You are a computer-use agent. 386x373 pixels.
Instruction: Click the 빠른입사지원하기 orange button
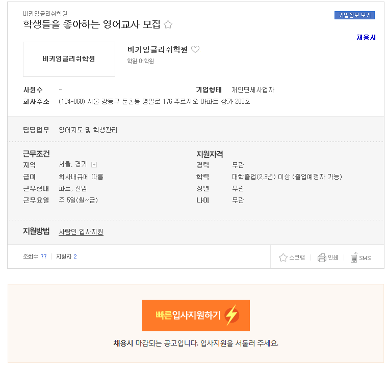pos(196,315)
